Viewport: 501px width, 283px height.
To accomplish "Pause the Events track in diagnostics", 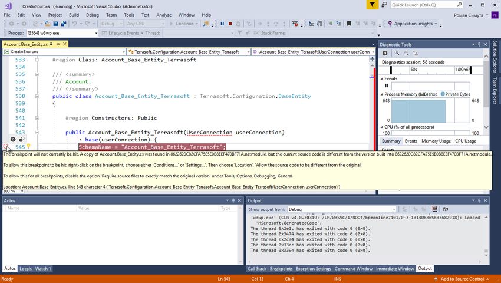I will [387, 85].
